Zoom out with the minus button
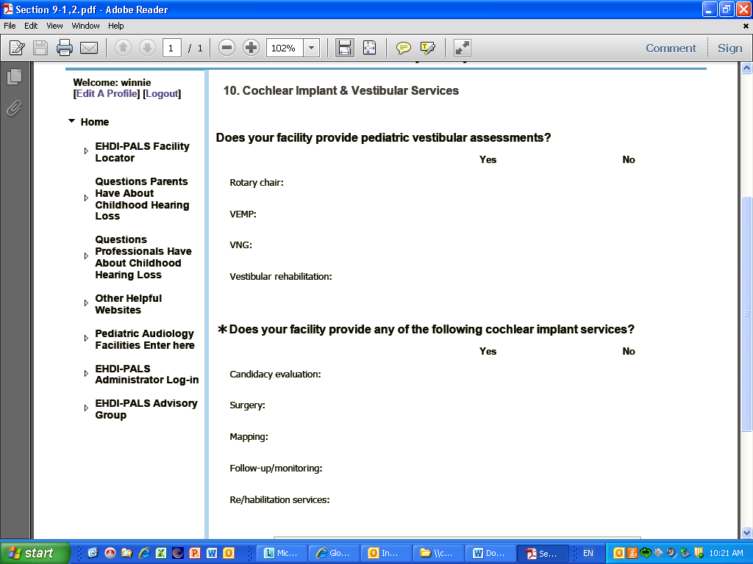This screenshot has width=753, height=564. (x=227, y=48)
